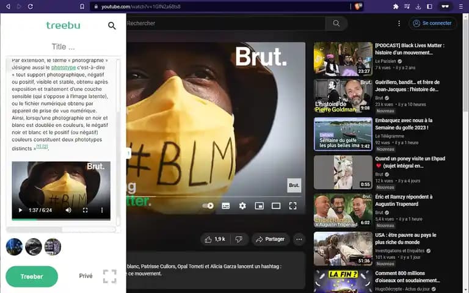Open more options on the embedded Treebu video
This screenshot has height=293, width=469.
pyautogui.click(x=102, y=210)
